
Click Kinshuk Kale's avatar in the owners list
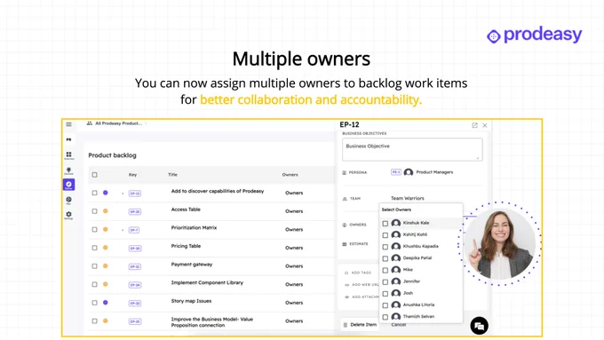click(395, 223)
